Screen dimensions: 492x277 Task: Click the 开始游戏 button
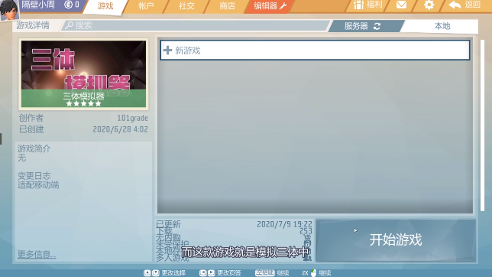[396, 240]
